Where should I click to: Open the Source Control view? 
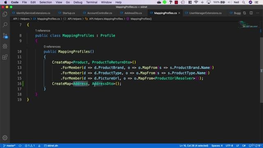5,36
